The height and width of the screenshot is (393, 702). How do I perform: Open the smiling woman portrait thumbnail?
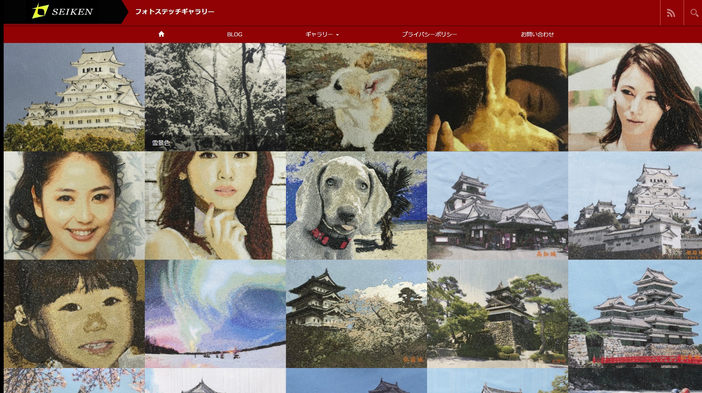74,205
